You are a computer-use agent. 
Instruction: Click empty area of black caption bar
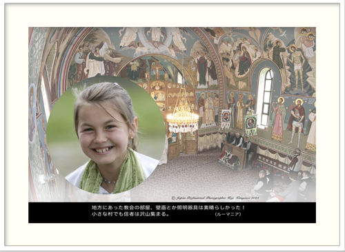pyautogui.click(x=281, y=213)
